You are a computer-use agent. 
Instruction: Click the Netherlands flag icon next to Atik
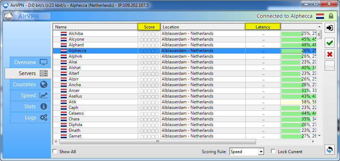(63, 102)
